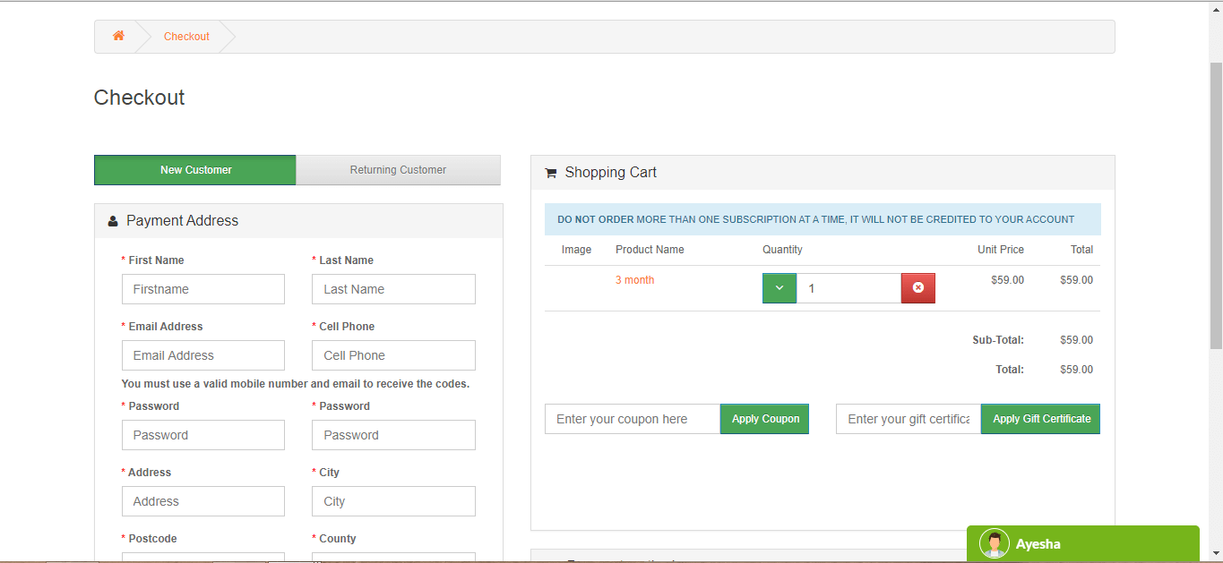Viewport: 1223px width, 563px height.
Task: Click the coupon code input box
Action: tap(633, 419)
